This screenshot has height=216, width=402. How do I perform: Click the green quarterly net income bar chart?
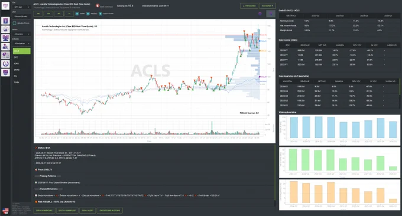coord(339,162)
